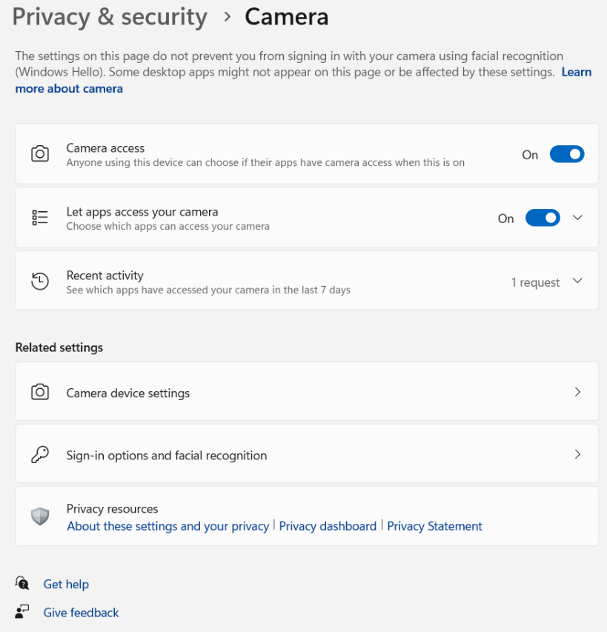The image size is (607, 632).
Task: Open the Privacy Statement link
Action: point(434,526)
